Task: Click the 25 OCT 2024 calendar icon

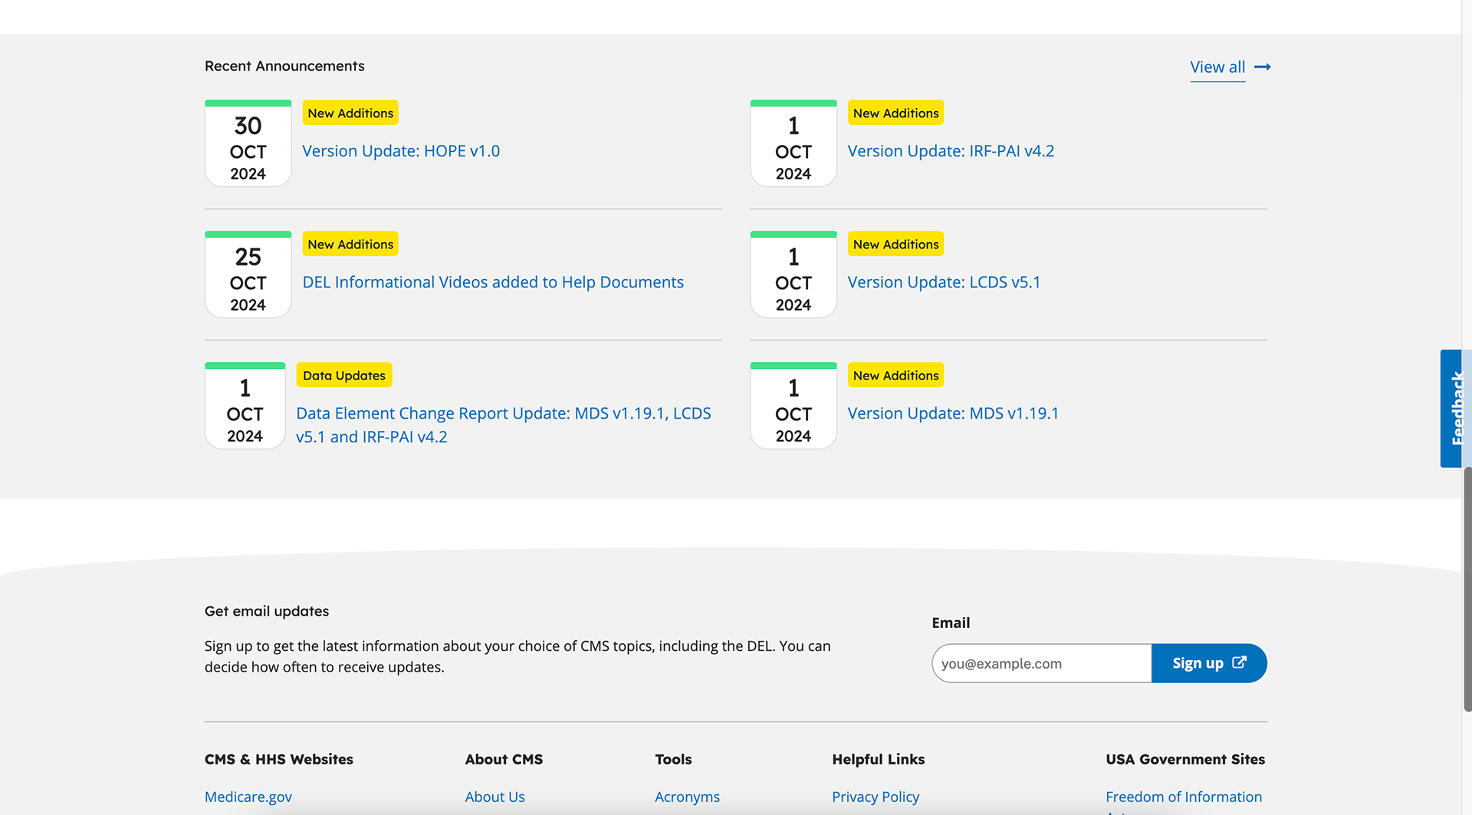Action: tap(248, 275)
